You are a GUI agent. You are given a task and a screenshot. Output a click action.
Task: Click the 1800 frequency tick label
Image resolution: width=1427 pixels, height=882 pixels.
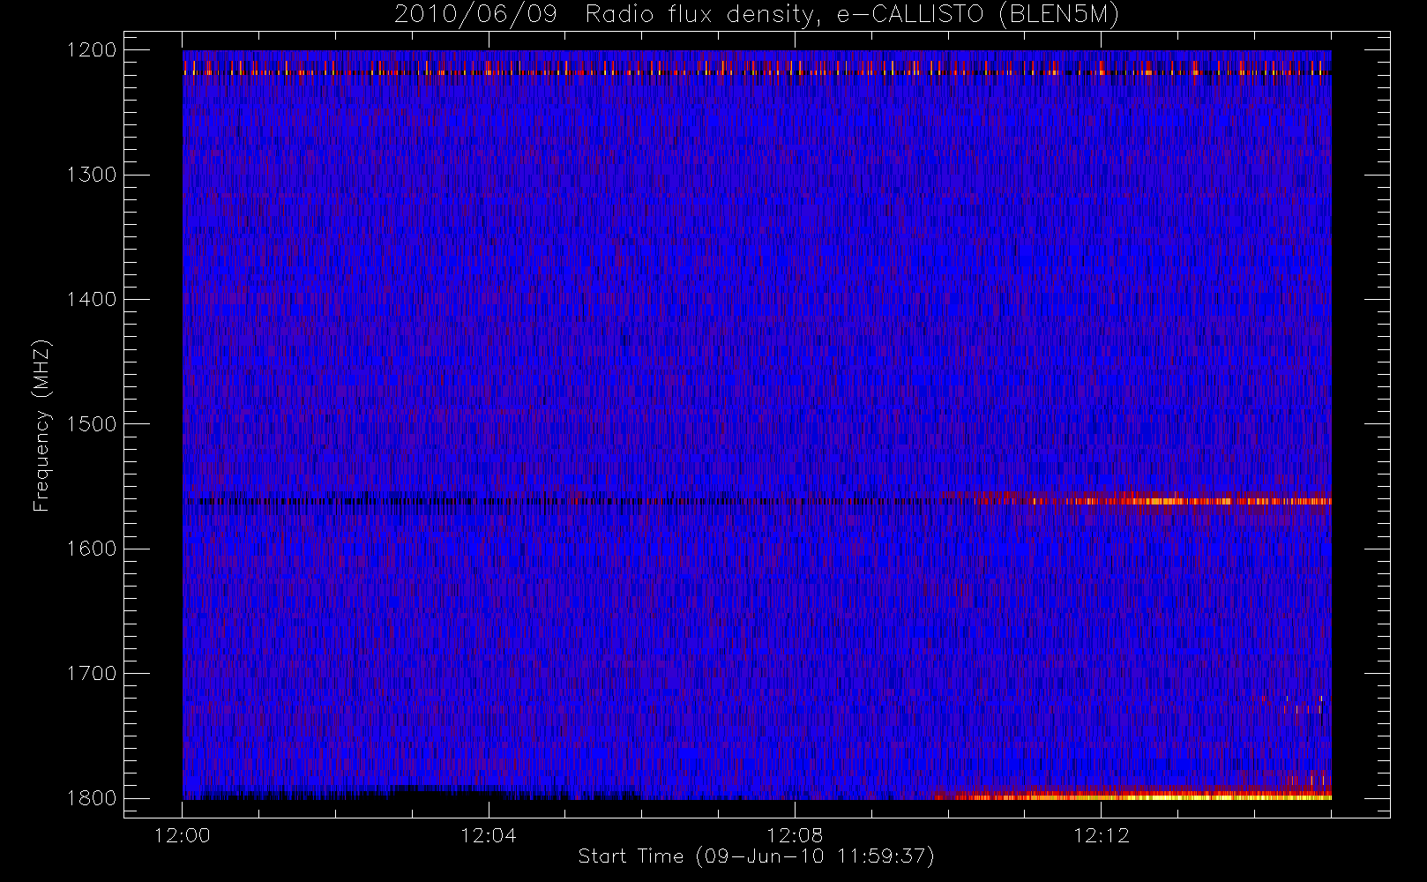click(x=92, y=798)
